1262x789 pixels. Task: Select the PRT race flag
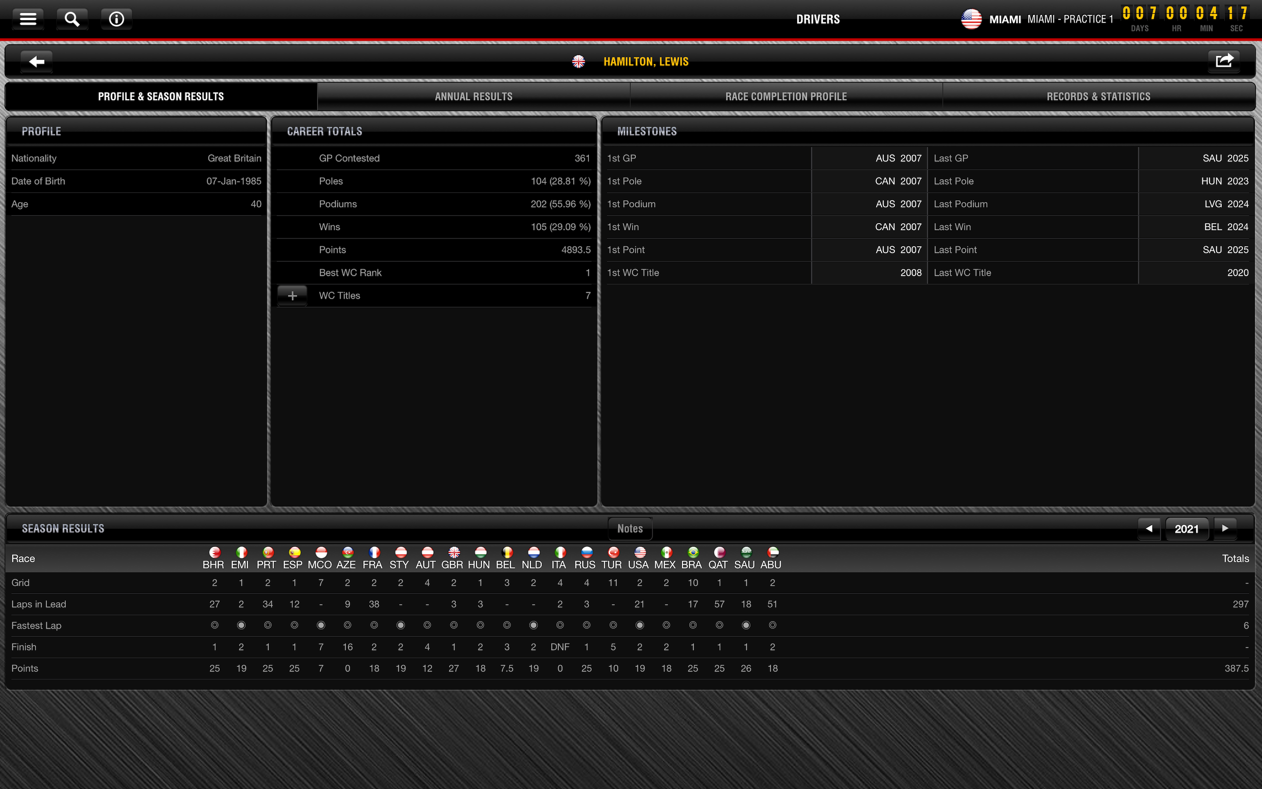[x=268, y=552]
